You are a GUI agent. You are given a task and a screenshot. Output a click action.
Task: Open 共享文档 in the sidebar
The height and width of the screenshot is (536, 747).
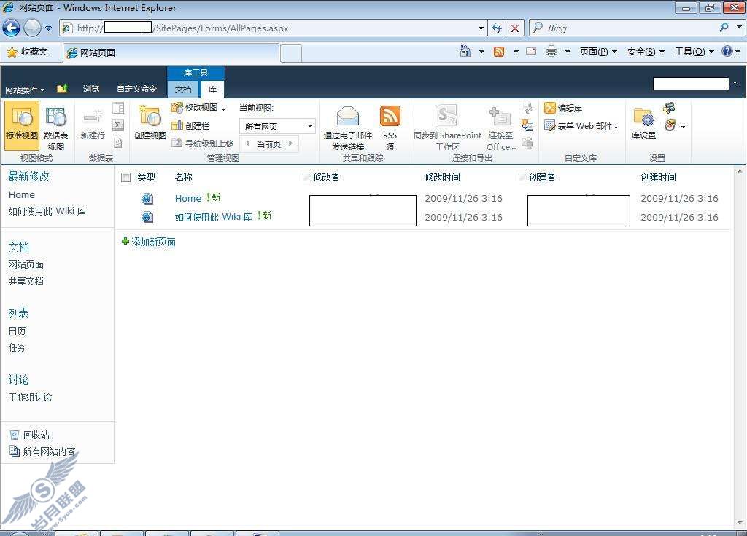pyautogui.click(x=26, y=281)
